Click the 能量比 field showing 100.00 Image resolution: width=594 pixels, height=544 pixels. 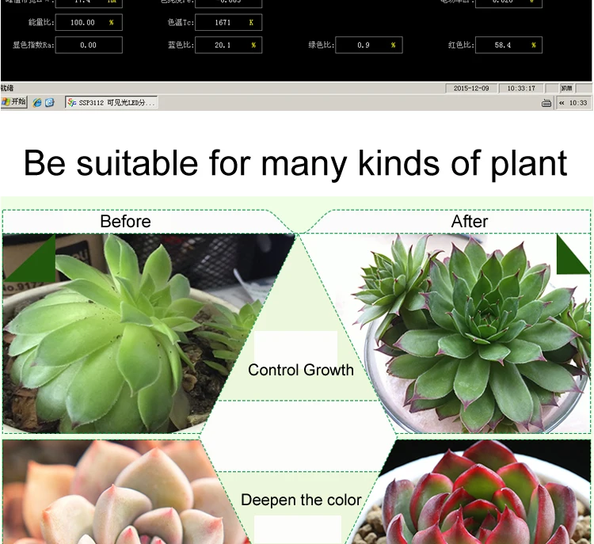(89, 22)
